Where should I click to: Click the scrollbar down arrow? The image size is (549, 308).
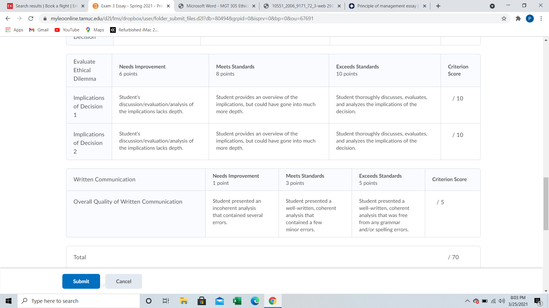546,291
